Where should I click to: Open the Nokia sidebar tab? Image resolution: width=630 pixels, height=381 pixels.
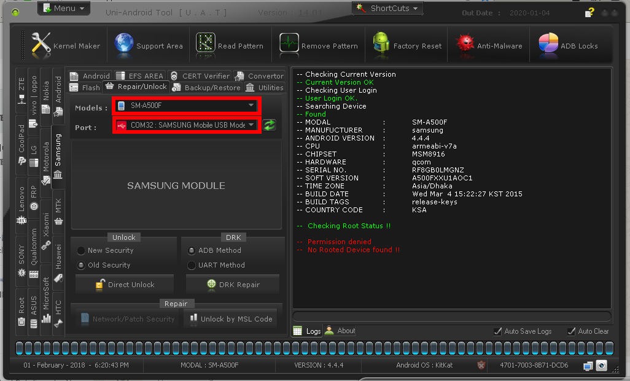[x=46, y=98]
